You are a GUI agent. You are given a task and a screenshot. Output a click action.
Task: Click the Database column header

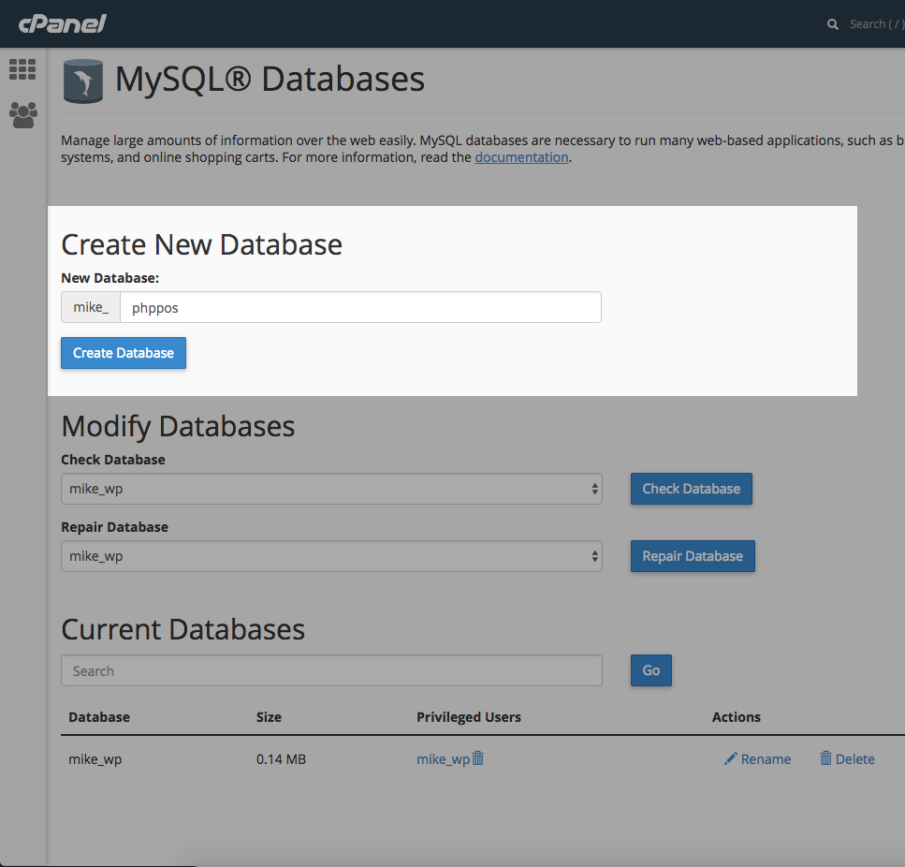(x=99, y=717)
